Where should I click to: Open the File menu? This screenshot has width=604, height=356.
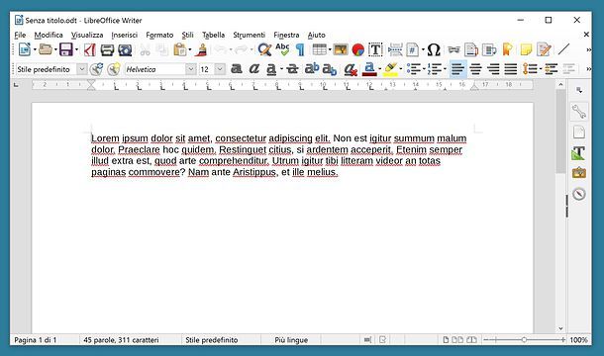click(20, 35)
